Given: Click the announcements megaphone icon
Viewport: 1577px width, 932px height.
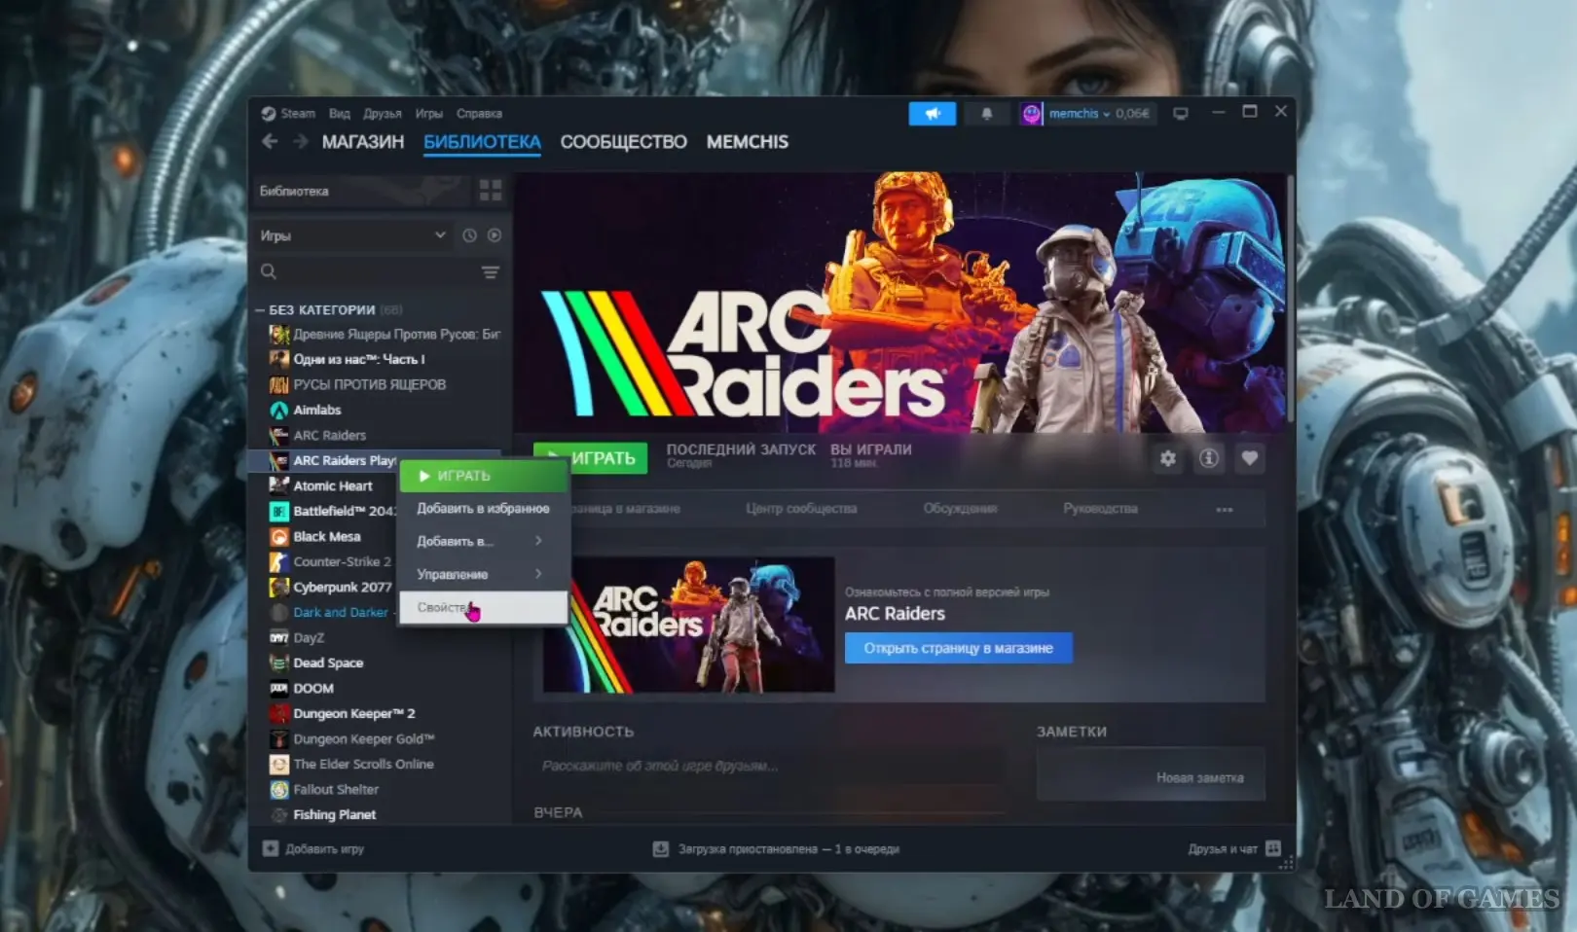Looking at the screenshot, I should (x=932, y=114).
